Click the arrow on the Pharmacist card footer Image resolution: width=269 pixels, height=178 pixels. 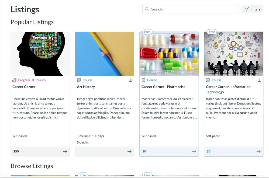coord(194,151)
